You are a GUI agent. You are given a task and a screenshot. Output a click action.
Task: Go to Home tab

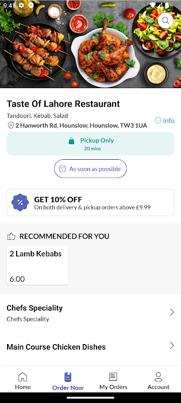click(x=23, y=381)
